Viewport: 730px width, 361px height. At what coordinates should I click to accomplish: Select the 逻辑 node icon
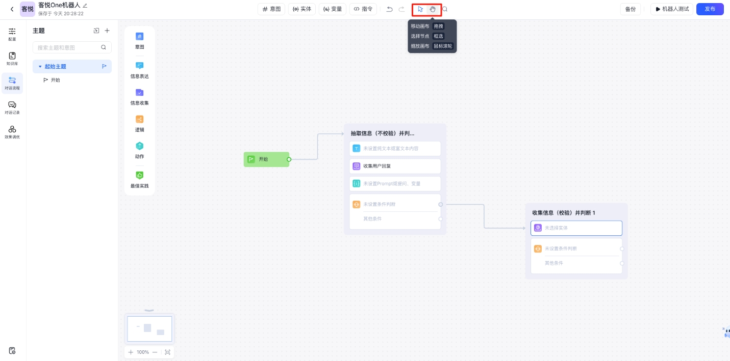point(139,120)
